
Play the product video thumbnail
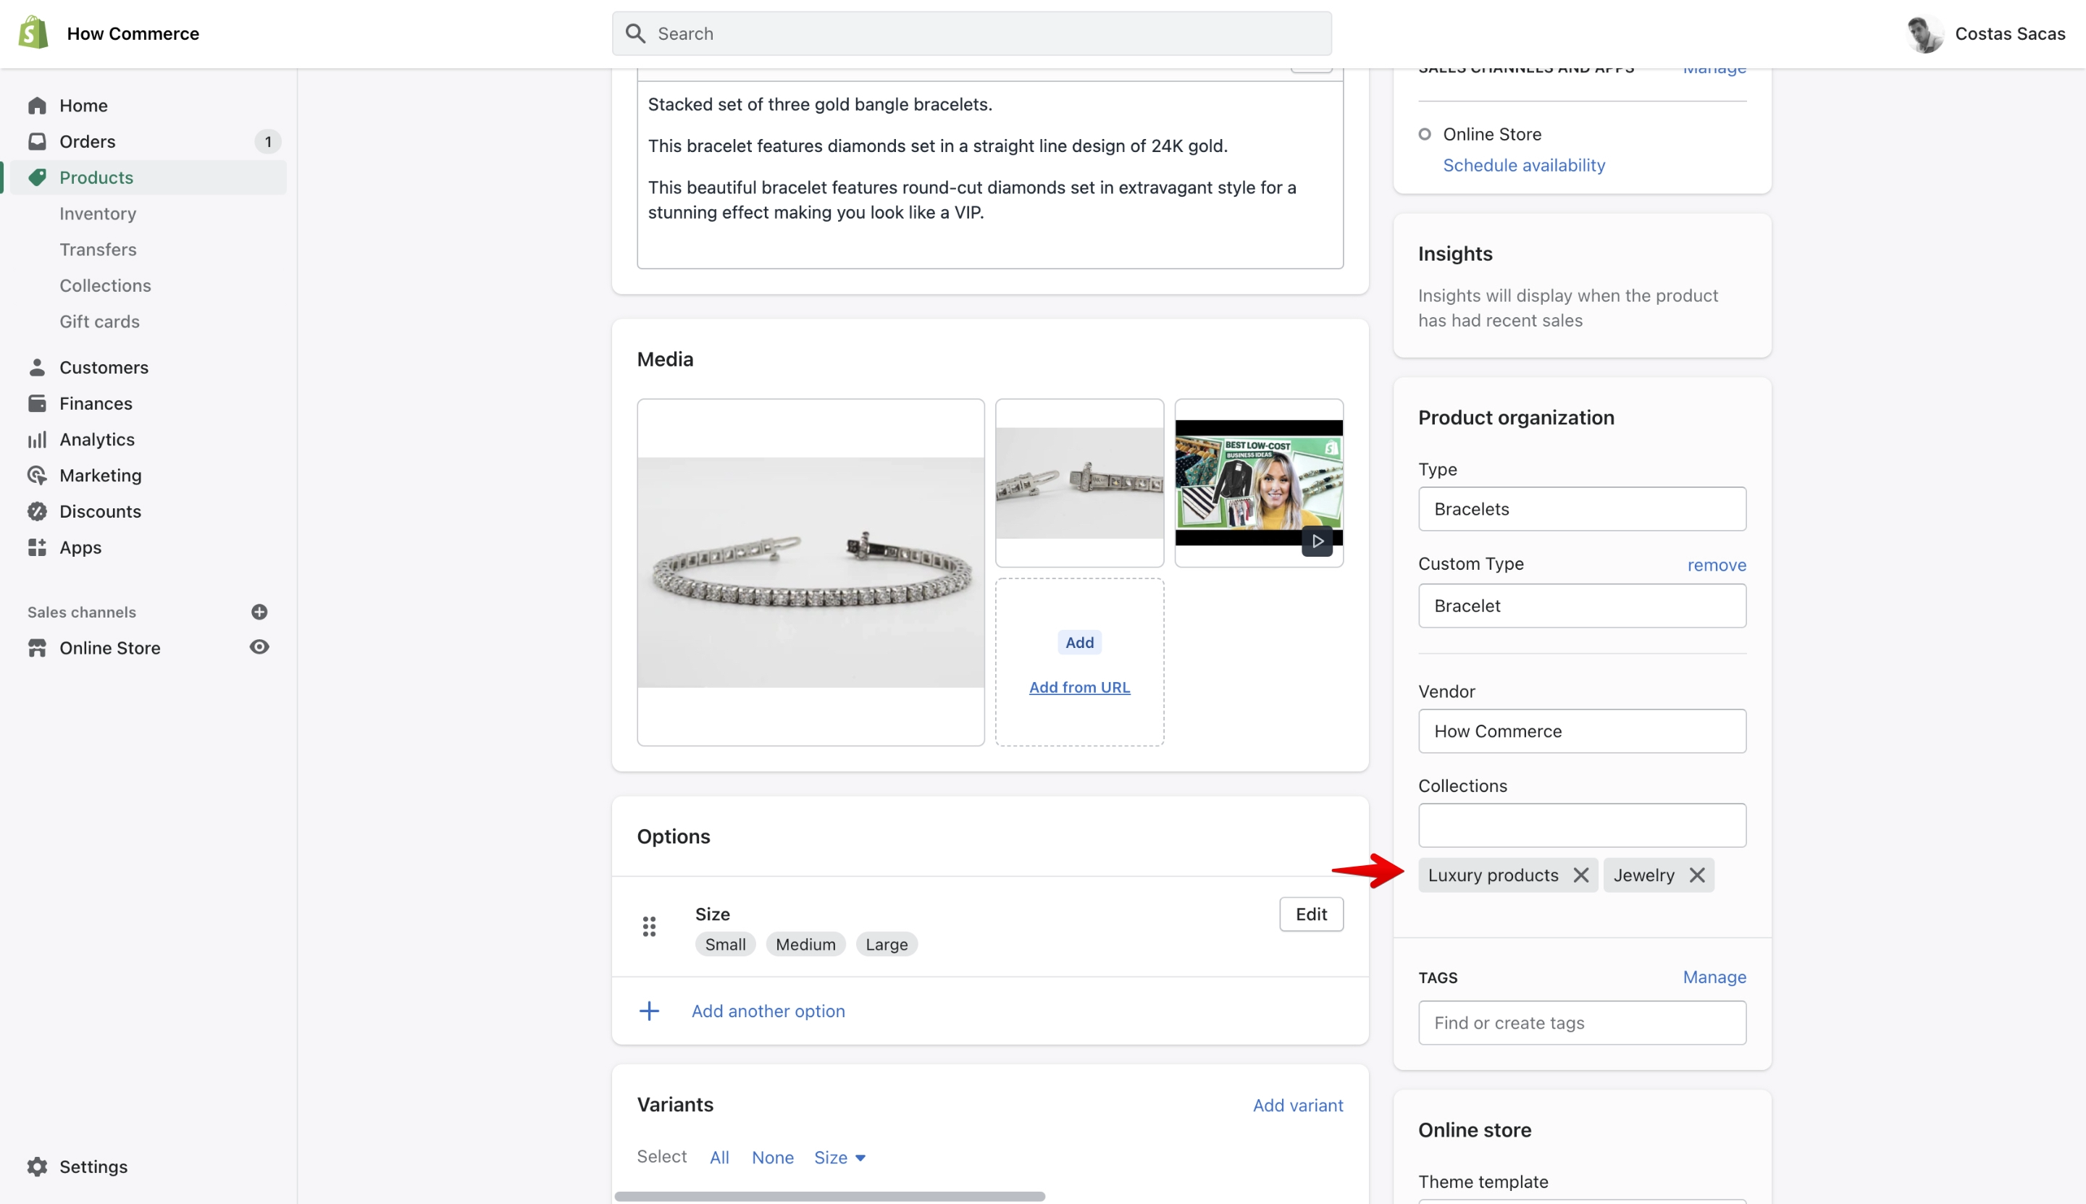[1317, 541]
